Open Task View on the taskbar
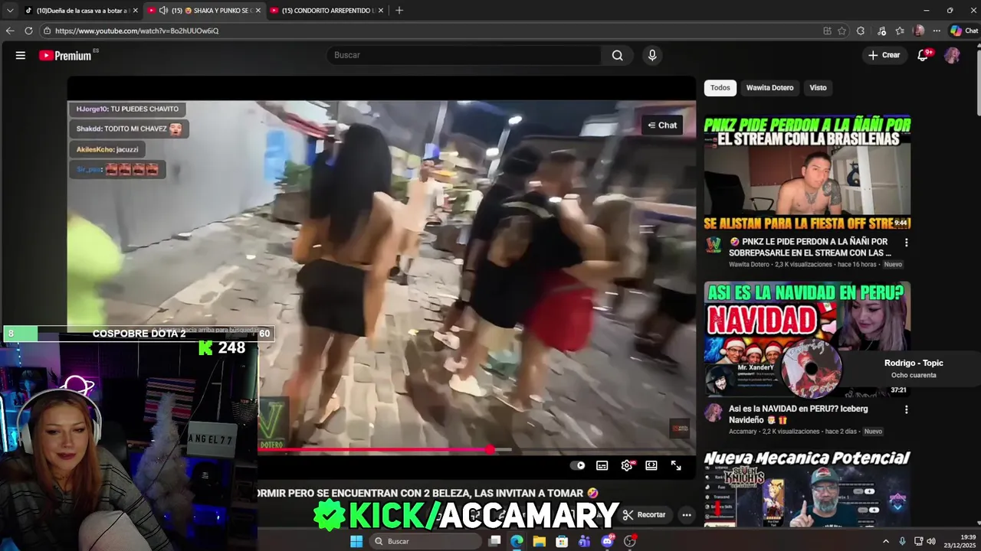The width and height of the screenshot is (981, 551). point(495,541)
